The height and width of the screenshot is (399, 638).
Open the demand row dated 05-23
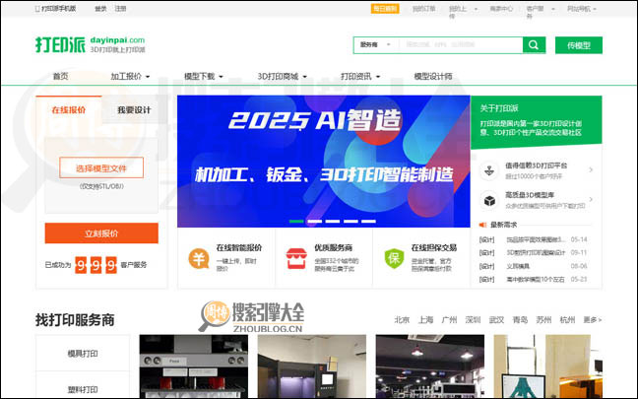point(533,280)
